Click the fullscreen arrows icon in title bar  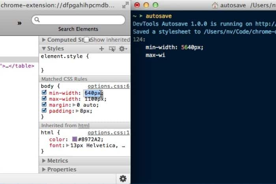click(x=125, y=5)
